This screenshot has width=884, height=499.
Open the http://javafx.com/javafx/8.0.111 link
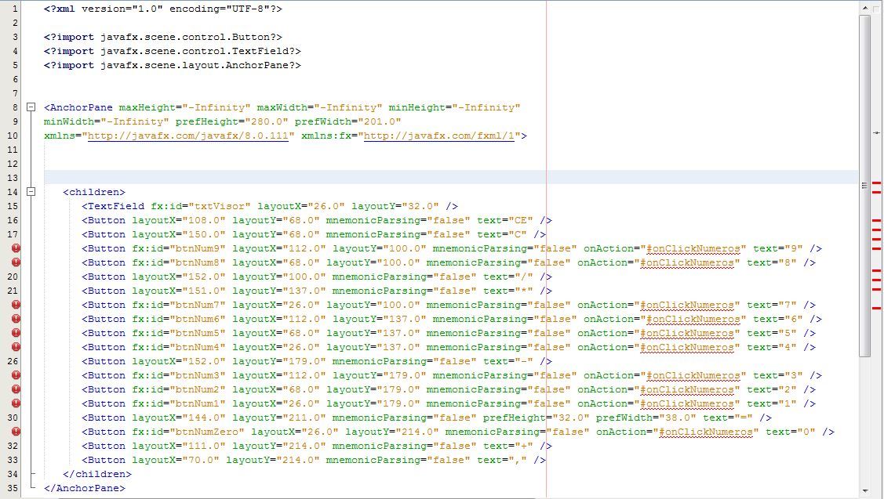coord(188,136)
